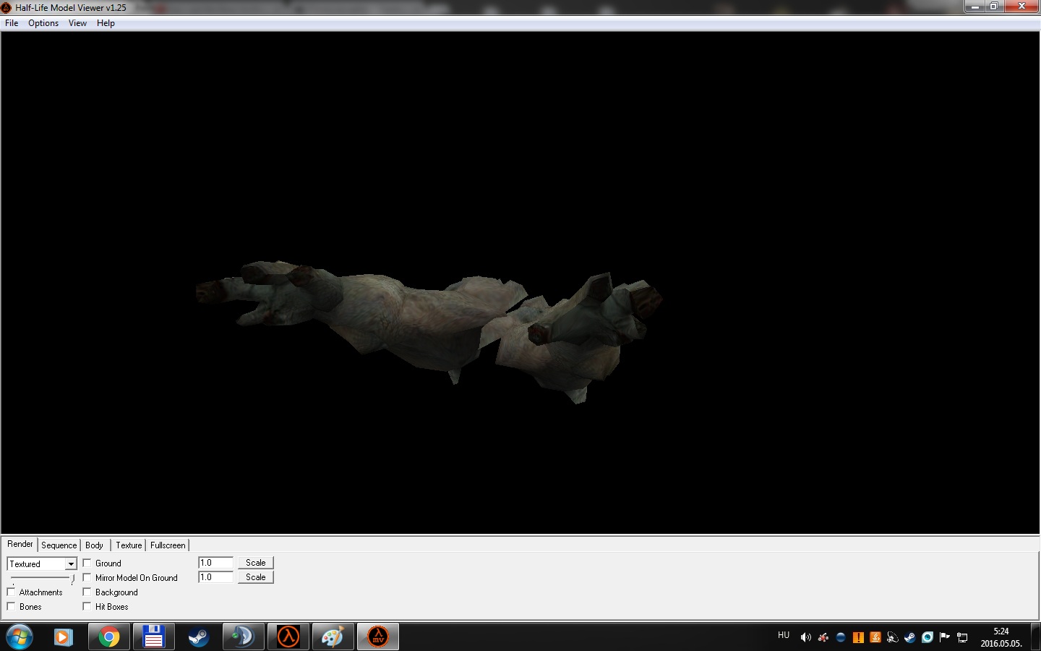The image size is (1041, 651).
Task: Click the Show Desktop strip
Action: [1035, 637]
